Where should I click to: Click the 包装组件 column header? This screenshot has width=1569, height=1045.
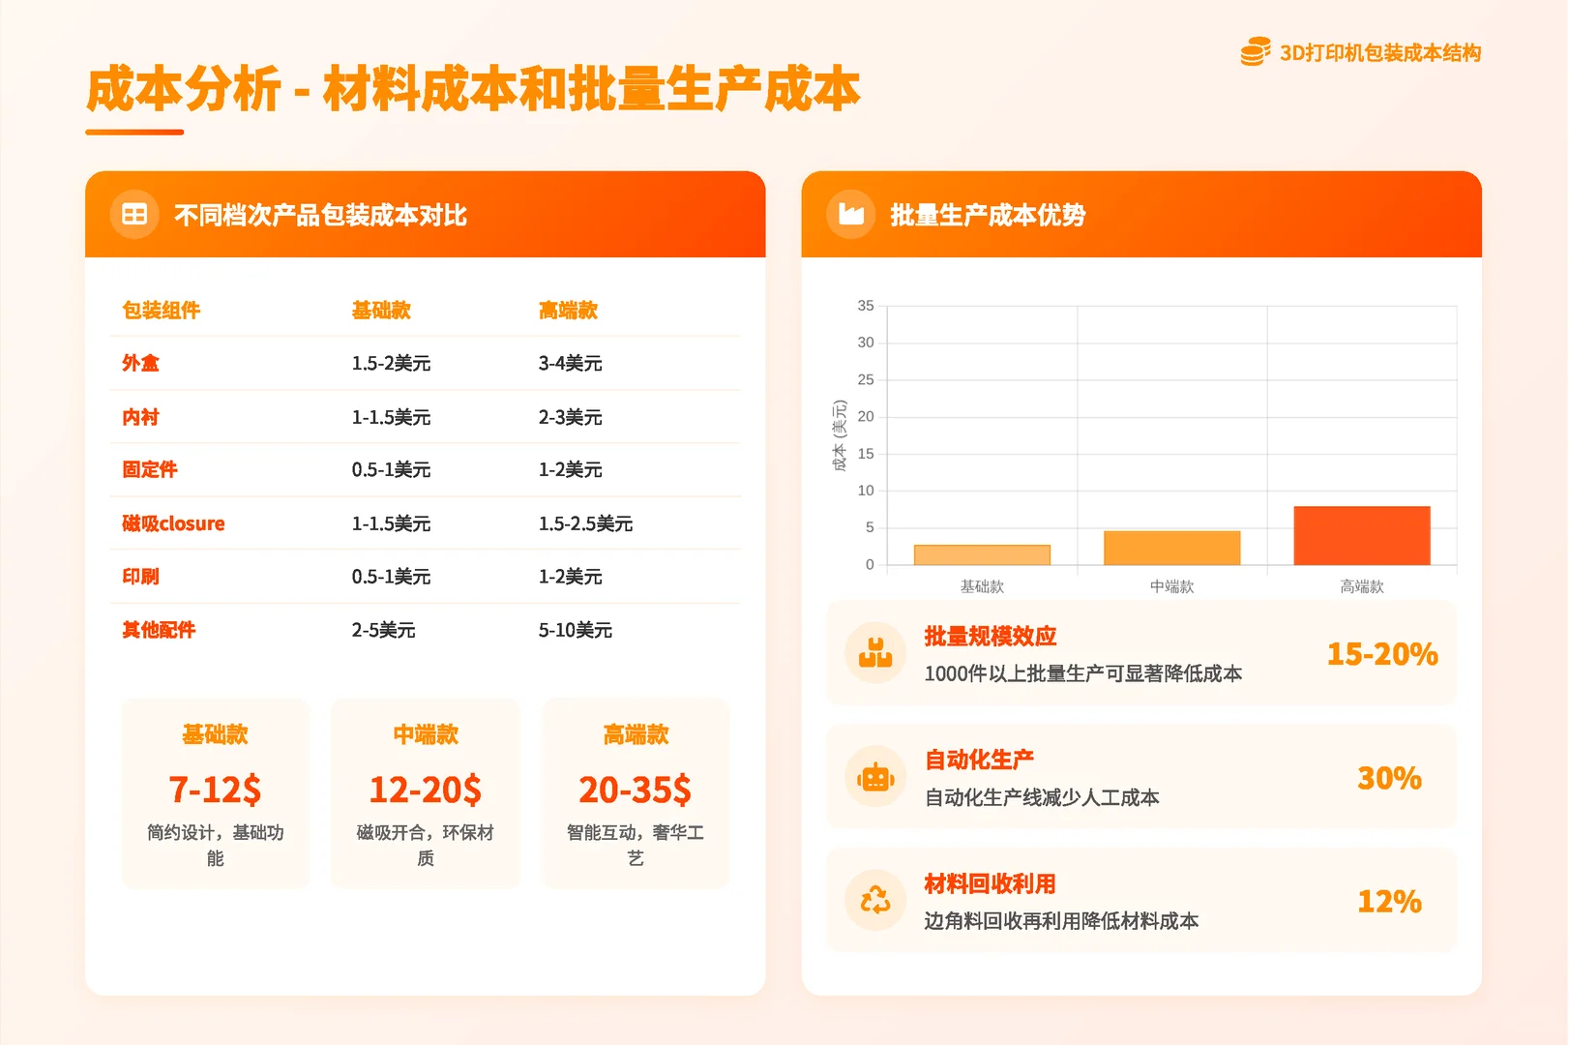point(161,311)
